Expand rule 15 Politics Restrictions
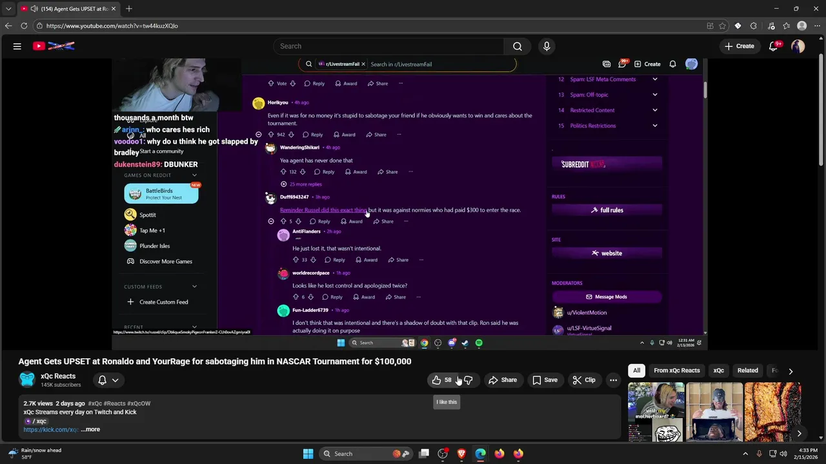This screenshot has height=464, width=826. 654,126
